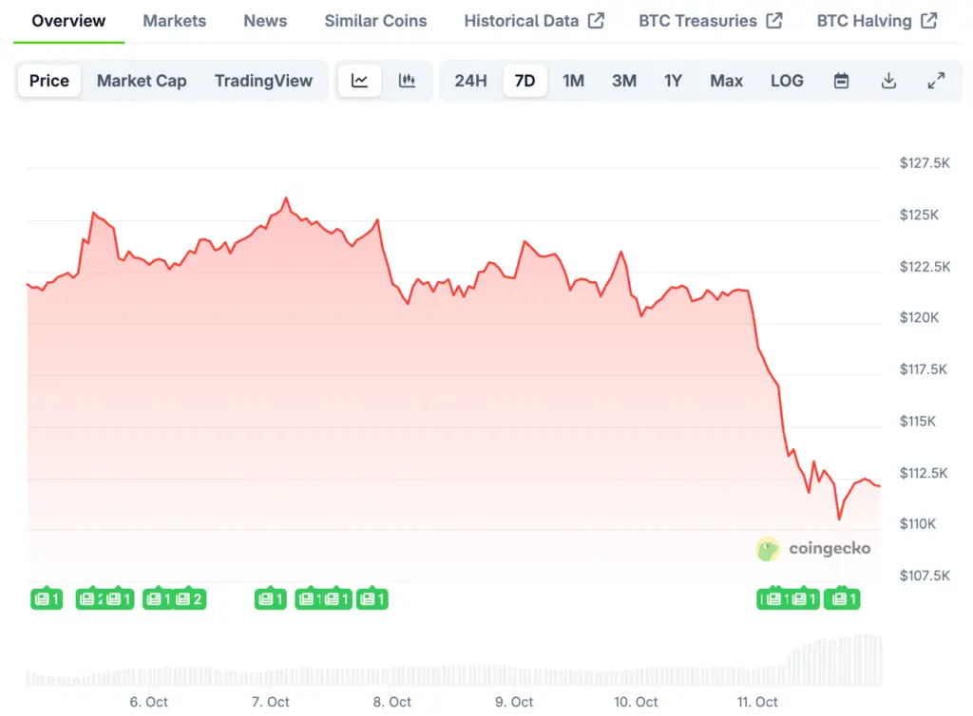Select the 1M time range
The image size is (973, 716).
(x=573, y=81)
